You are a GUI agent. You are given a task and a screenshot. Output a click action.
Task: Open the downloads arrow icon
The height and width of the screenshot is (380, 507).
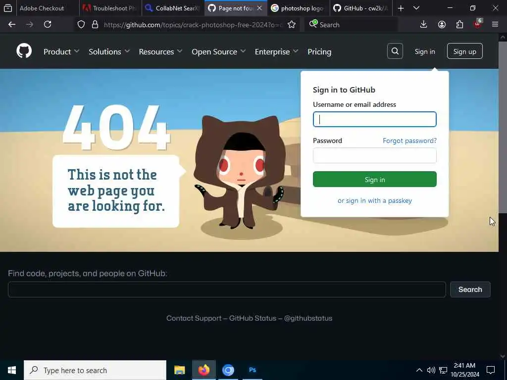(423, 25)
